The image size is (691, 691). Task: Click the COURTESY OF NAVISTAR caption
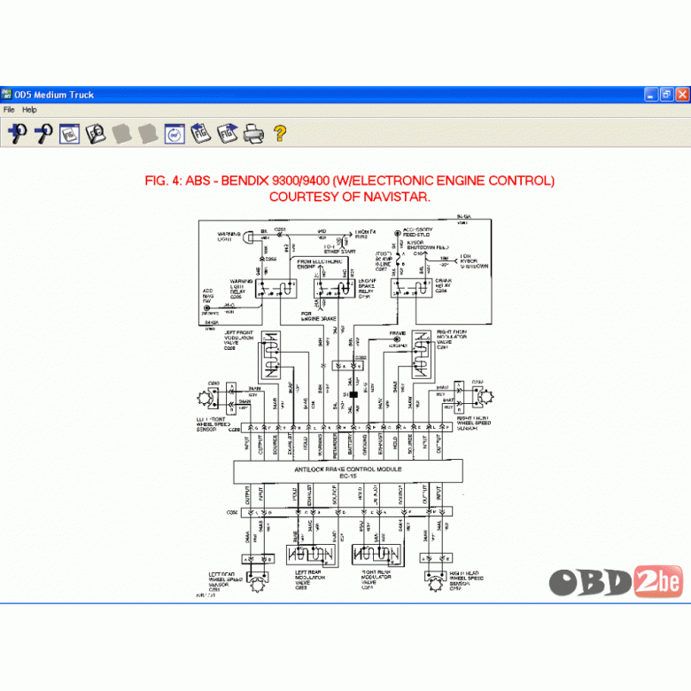(349, 197)
